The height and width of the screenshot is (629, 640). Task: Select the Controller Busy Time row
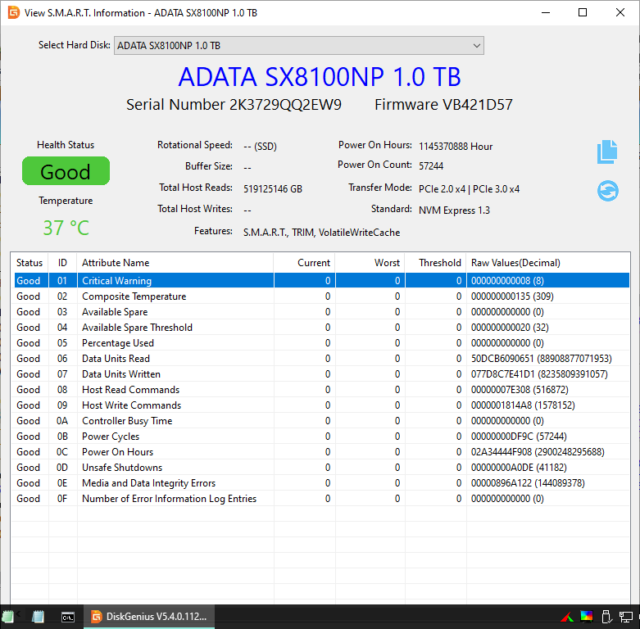point(321,420)
